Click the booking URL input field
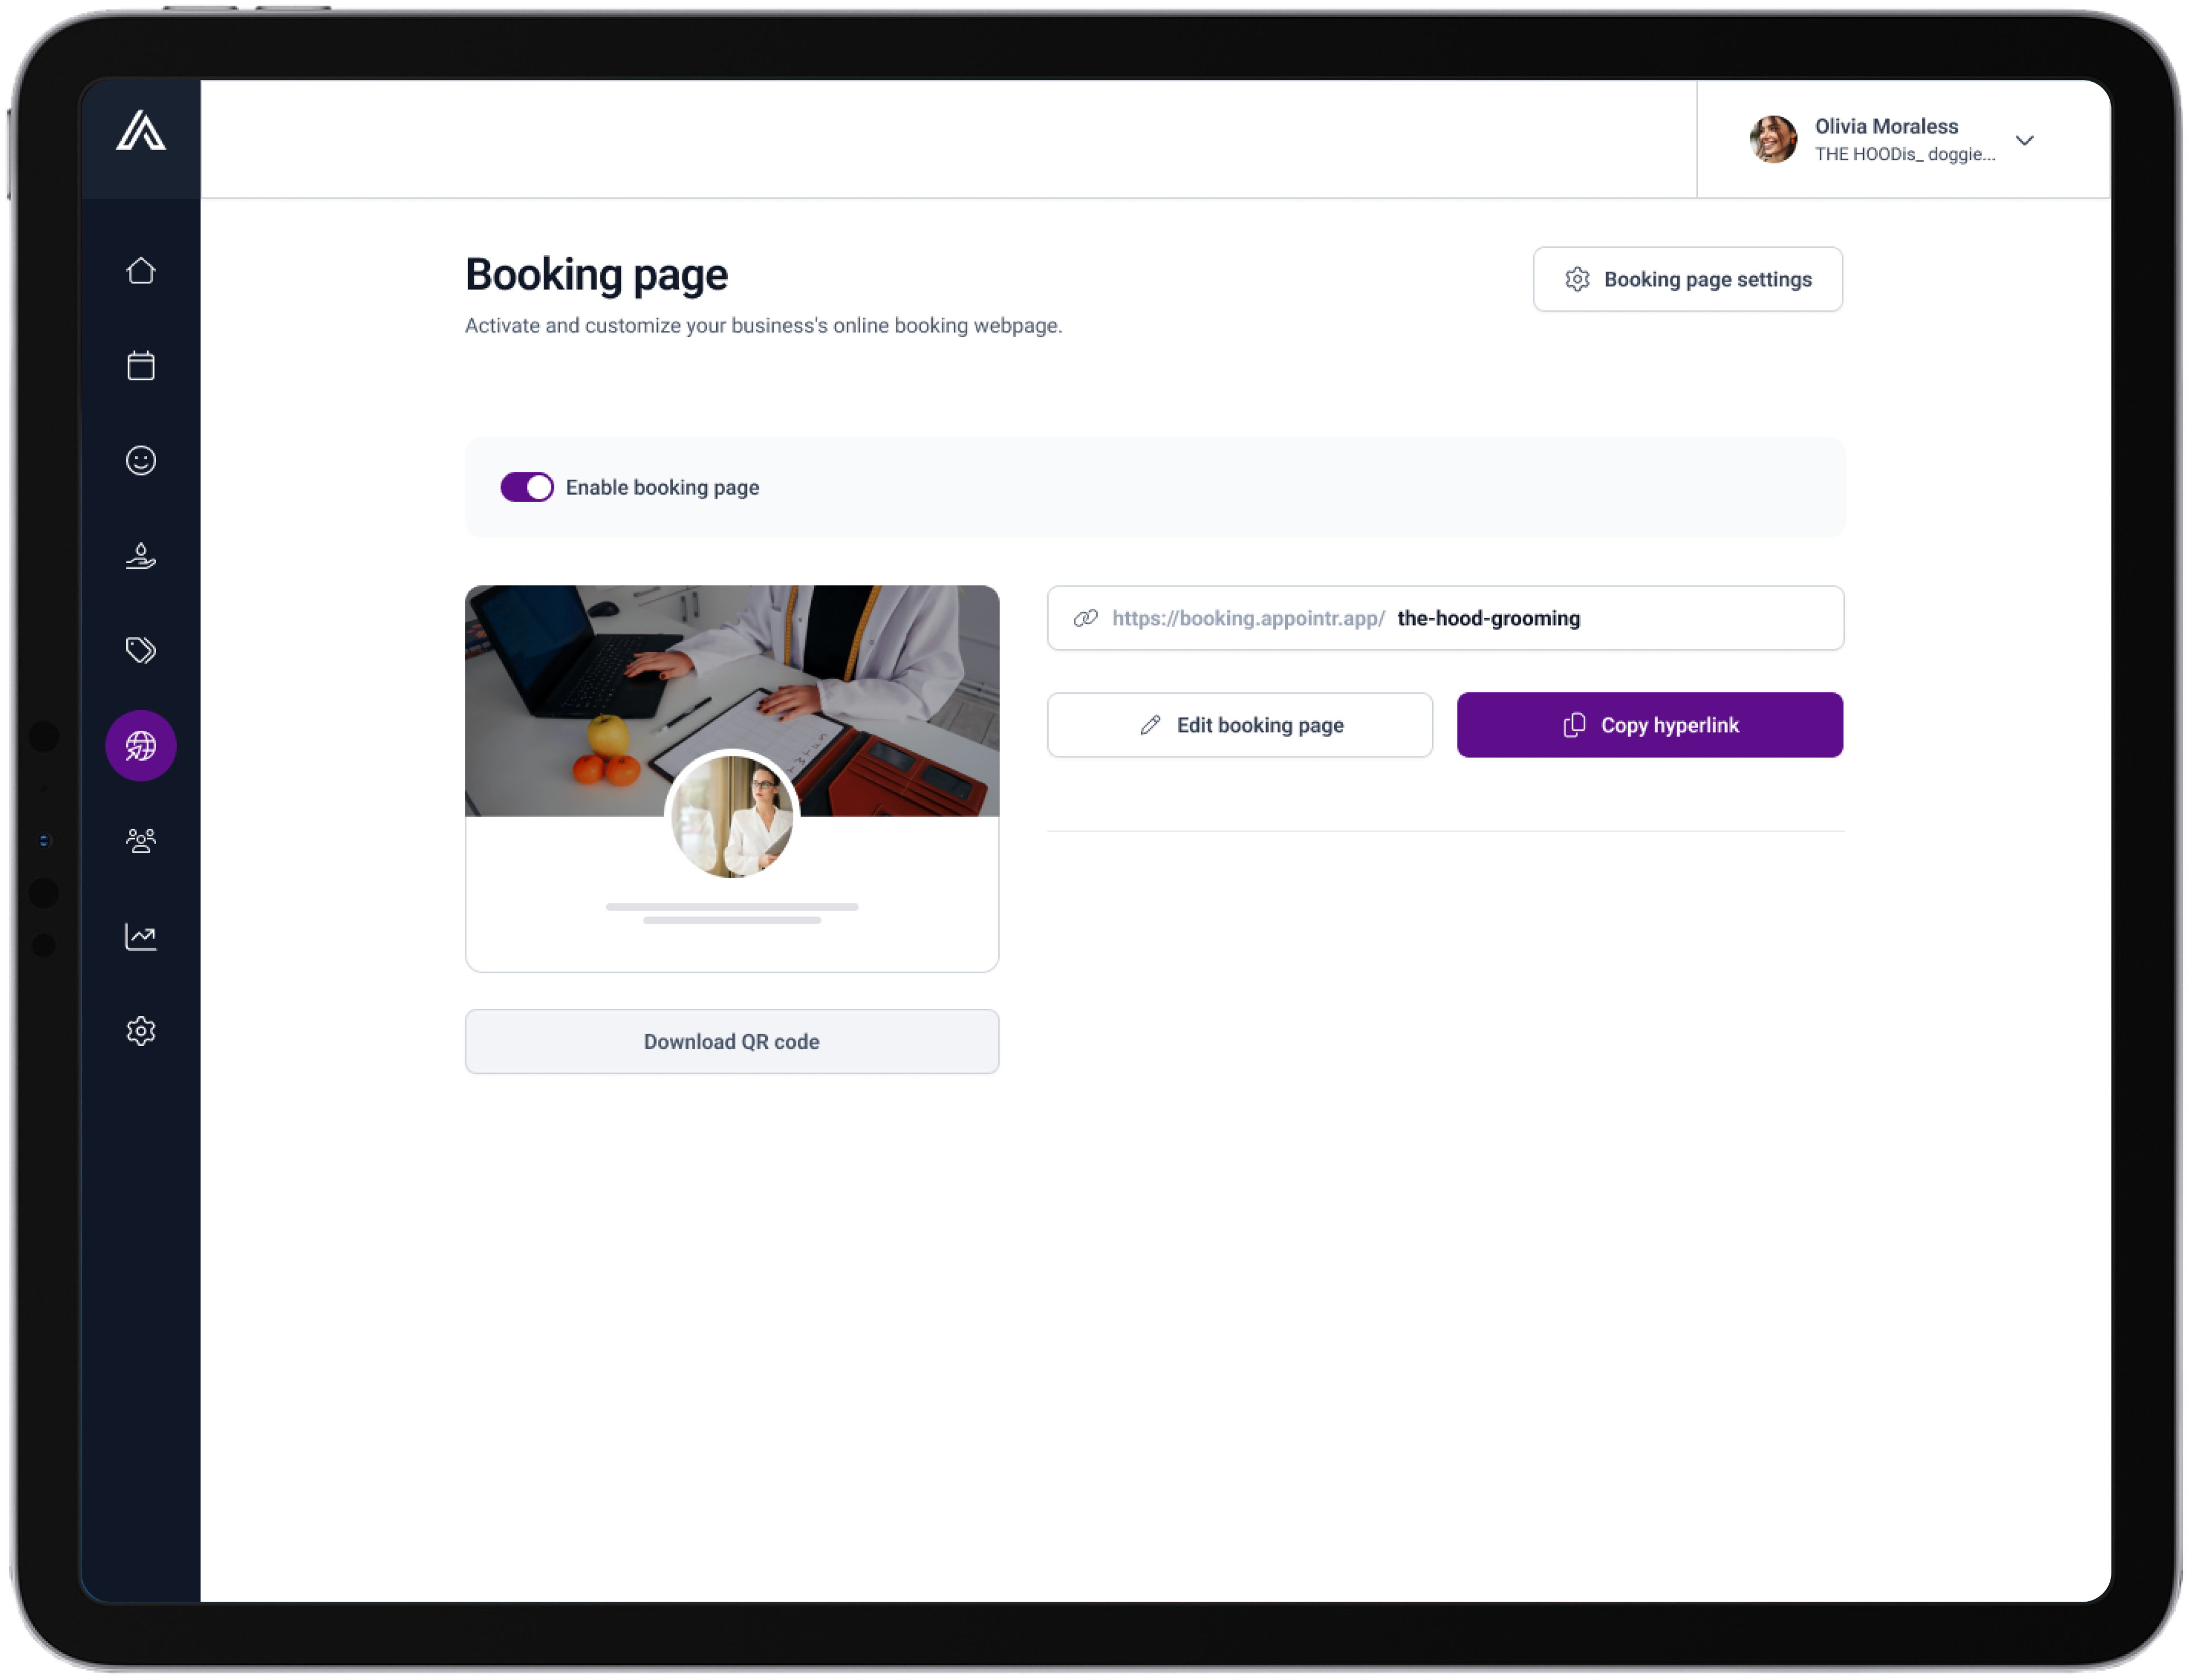Image resolution: width=2187 pixels, height=1680 pixels. click(1446, 618)
